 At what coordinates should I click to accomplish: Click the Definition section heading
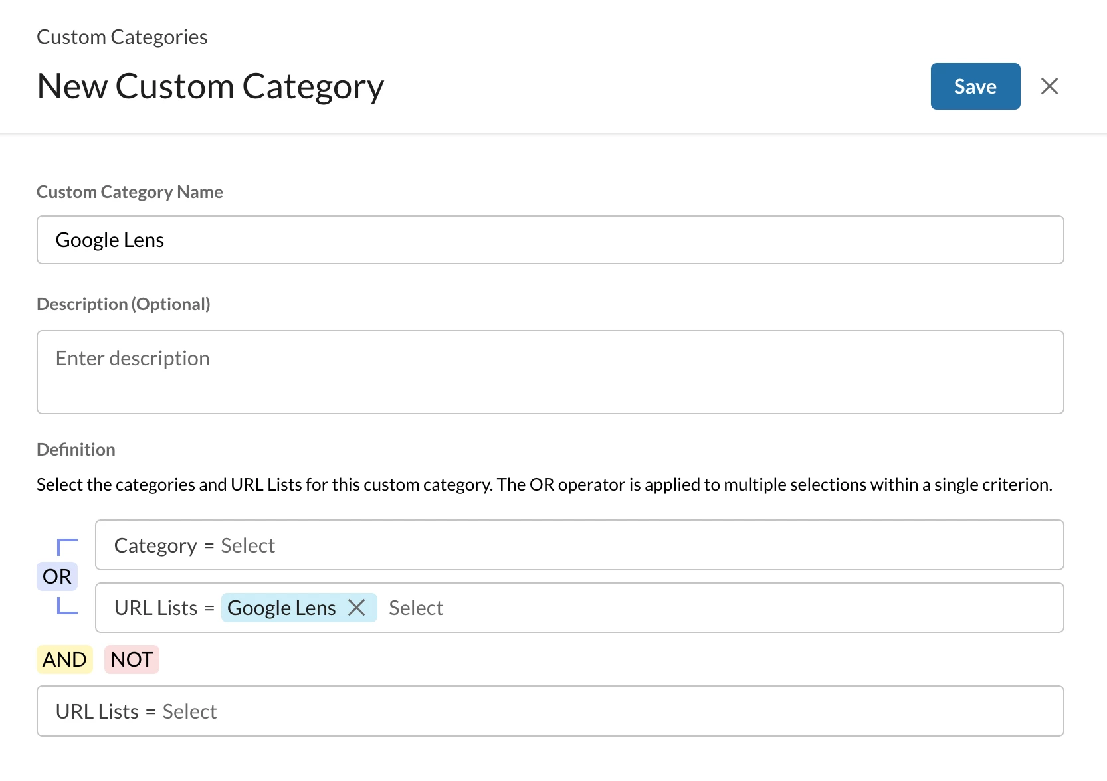[76, 450]
